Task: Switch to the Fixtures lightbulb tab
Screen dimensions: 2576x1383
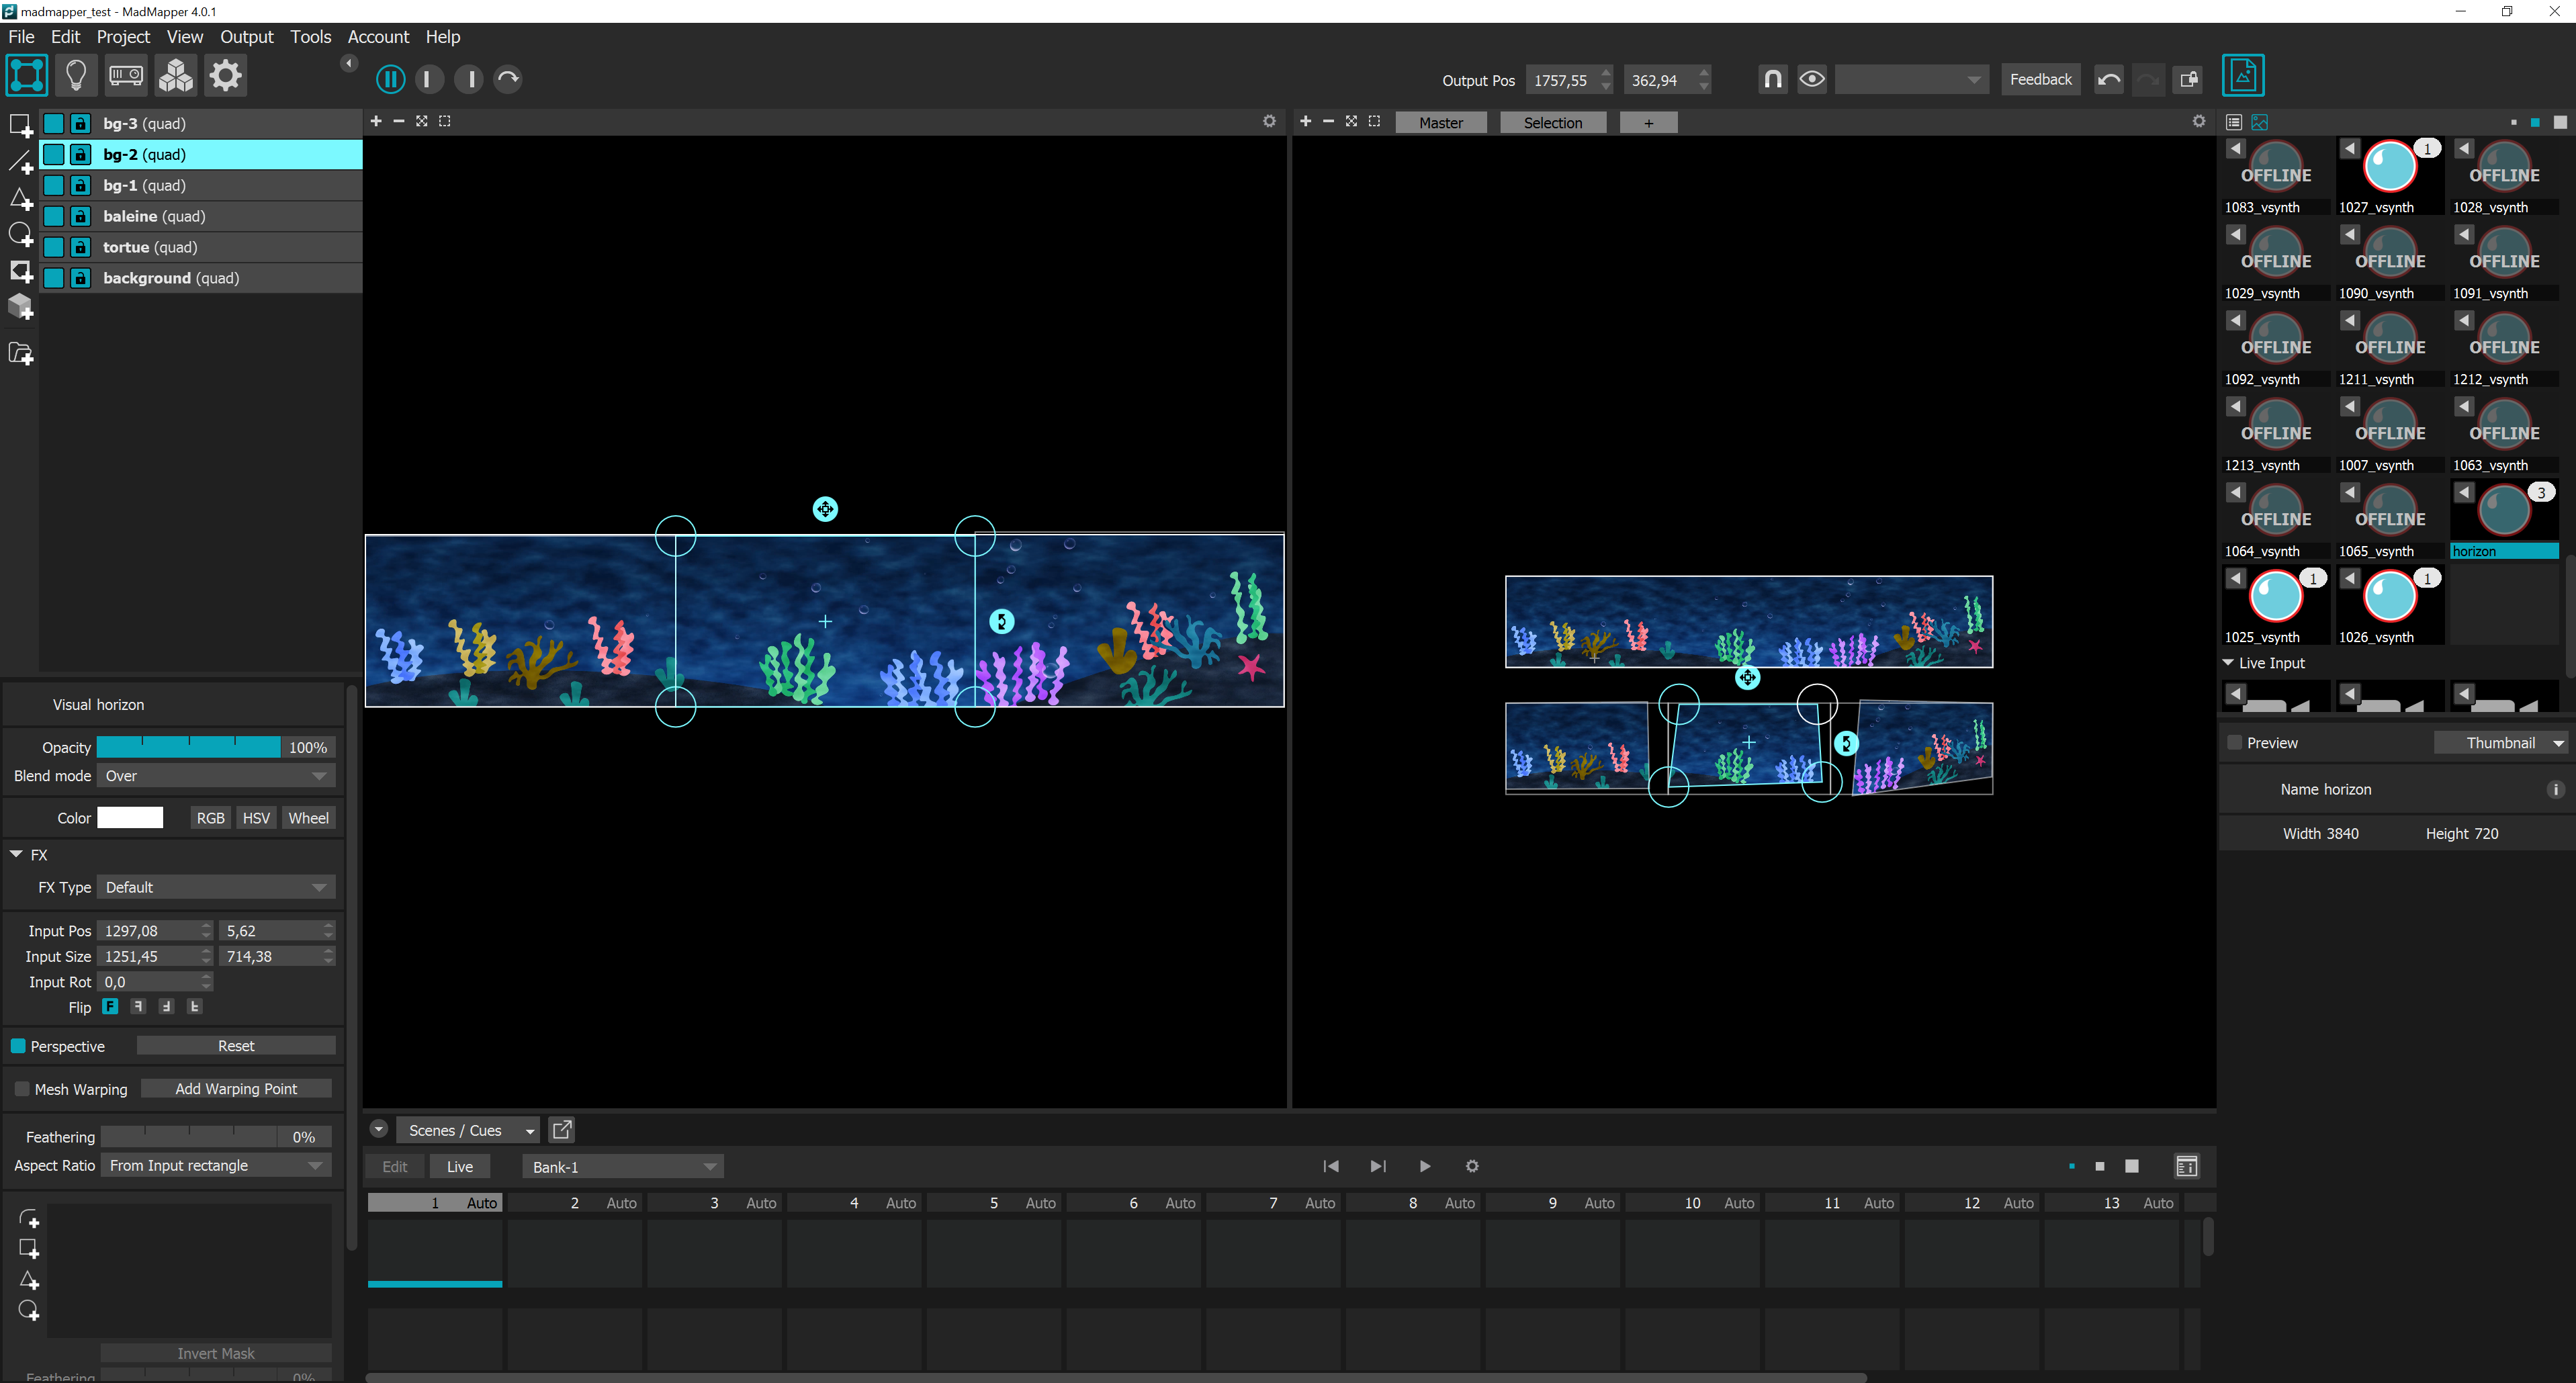Action: click(x=76, y=76)
